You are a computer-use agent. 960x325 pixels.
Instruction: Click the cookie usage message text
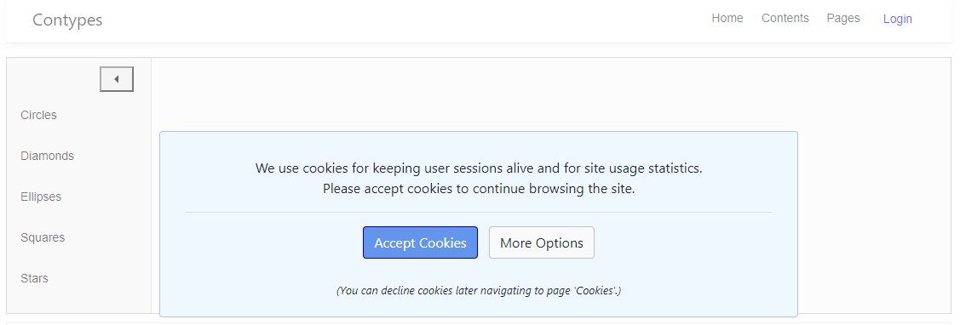[x=479, y=168]
